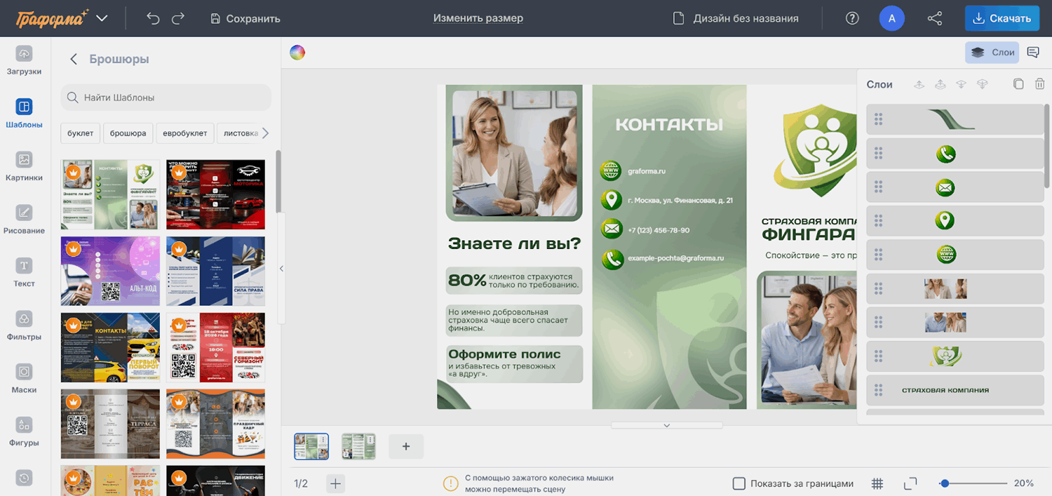Toggle the Слои layers panel button
This screenshot has width=1052, height=496.
pyautogui.click(x=992, y=53)
